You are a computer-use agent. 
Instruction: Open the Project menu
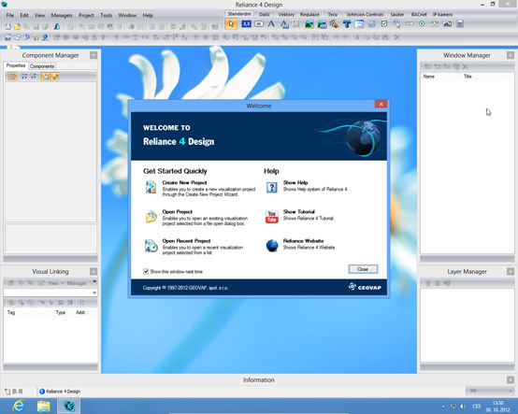point(86,15)
